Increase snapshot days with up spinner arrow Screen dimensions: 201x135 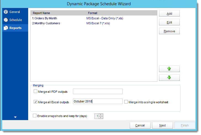[101, 115]
